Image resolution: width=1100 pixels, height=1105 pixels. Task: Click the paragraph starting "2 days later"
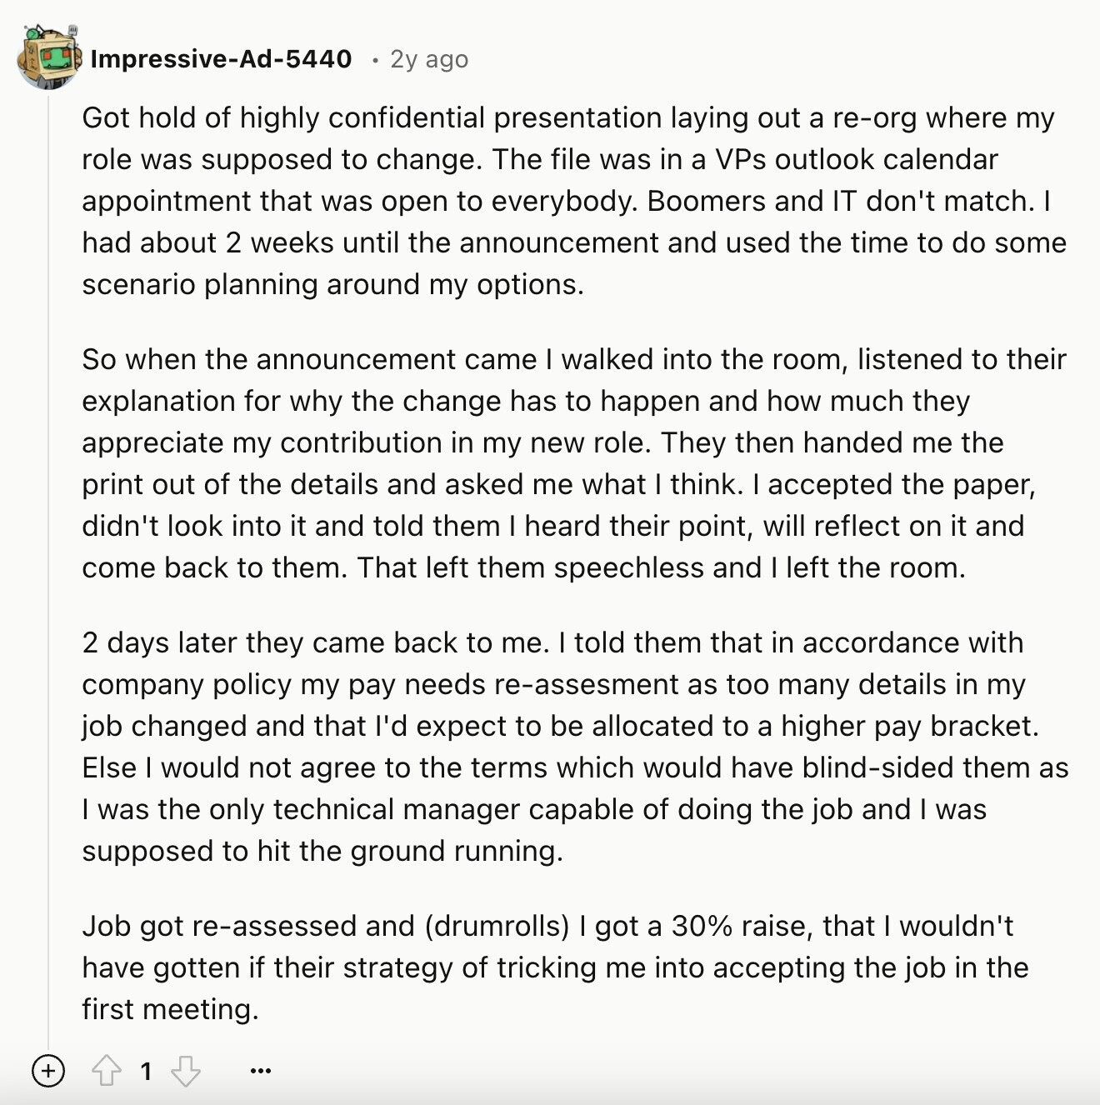[x=575, y=747]
